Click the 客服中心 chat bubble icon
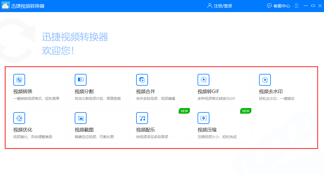 (x=269, y=6)
